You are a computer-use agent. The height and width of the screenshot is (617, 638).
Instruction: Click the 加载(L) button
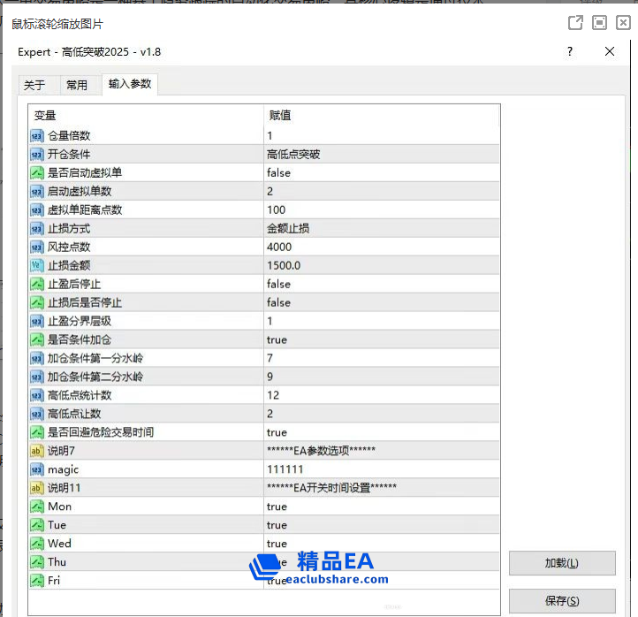562,563
